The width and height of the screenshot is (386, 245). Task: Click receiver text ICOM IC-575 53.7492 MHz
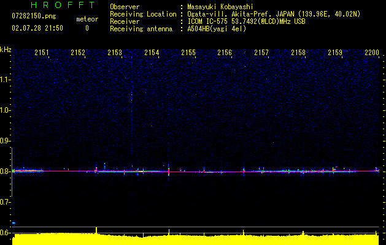click(246, 21)
